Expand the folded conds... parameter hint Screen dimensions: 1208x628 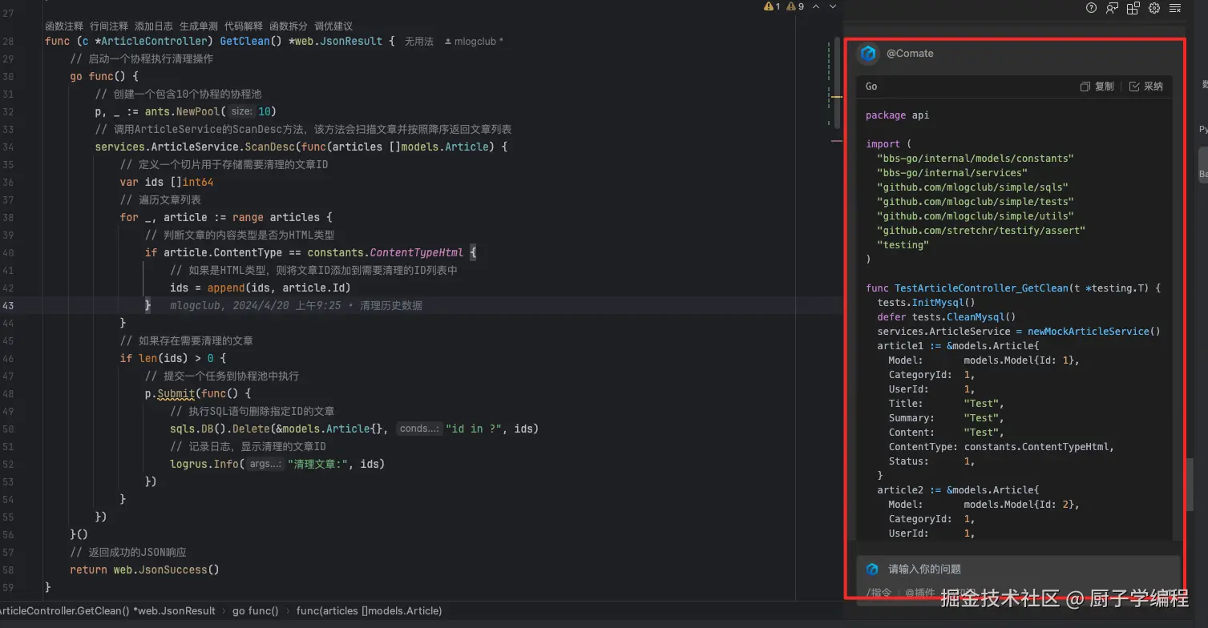tap(419, 429)
